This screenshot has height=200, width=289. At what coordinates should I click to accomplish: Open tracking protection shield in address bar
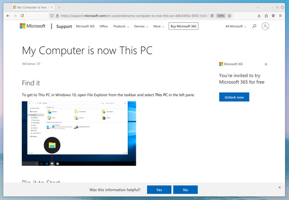coord(52,16)
